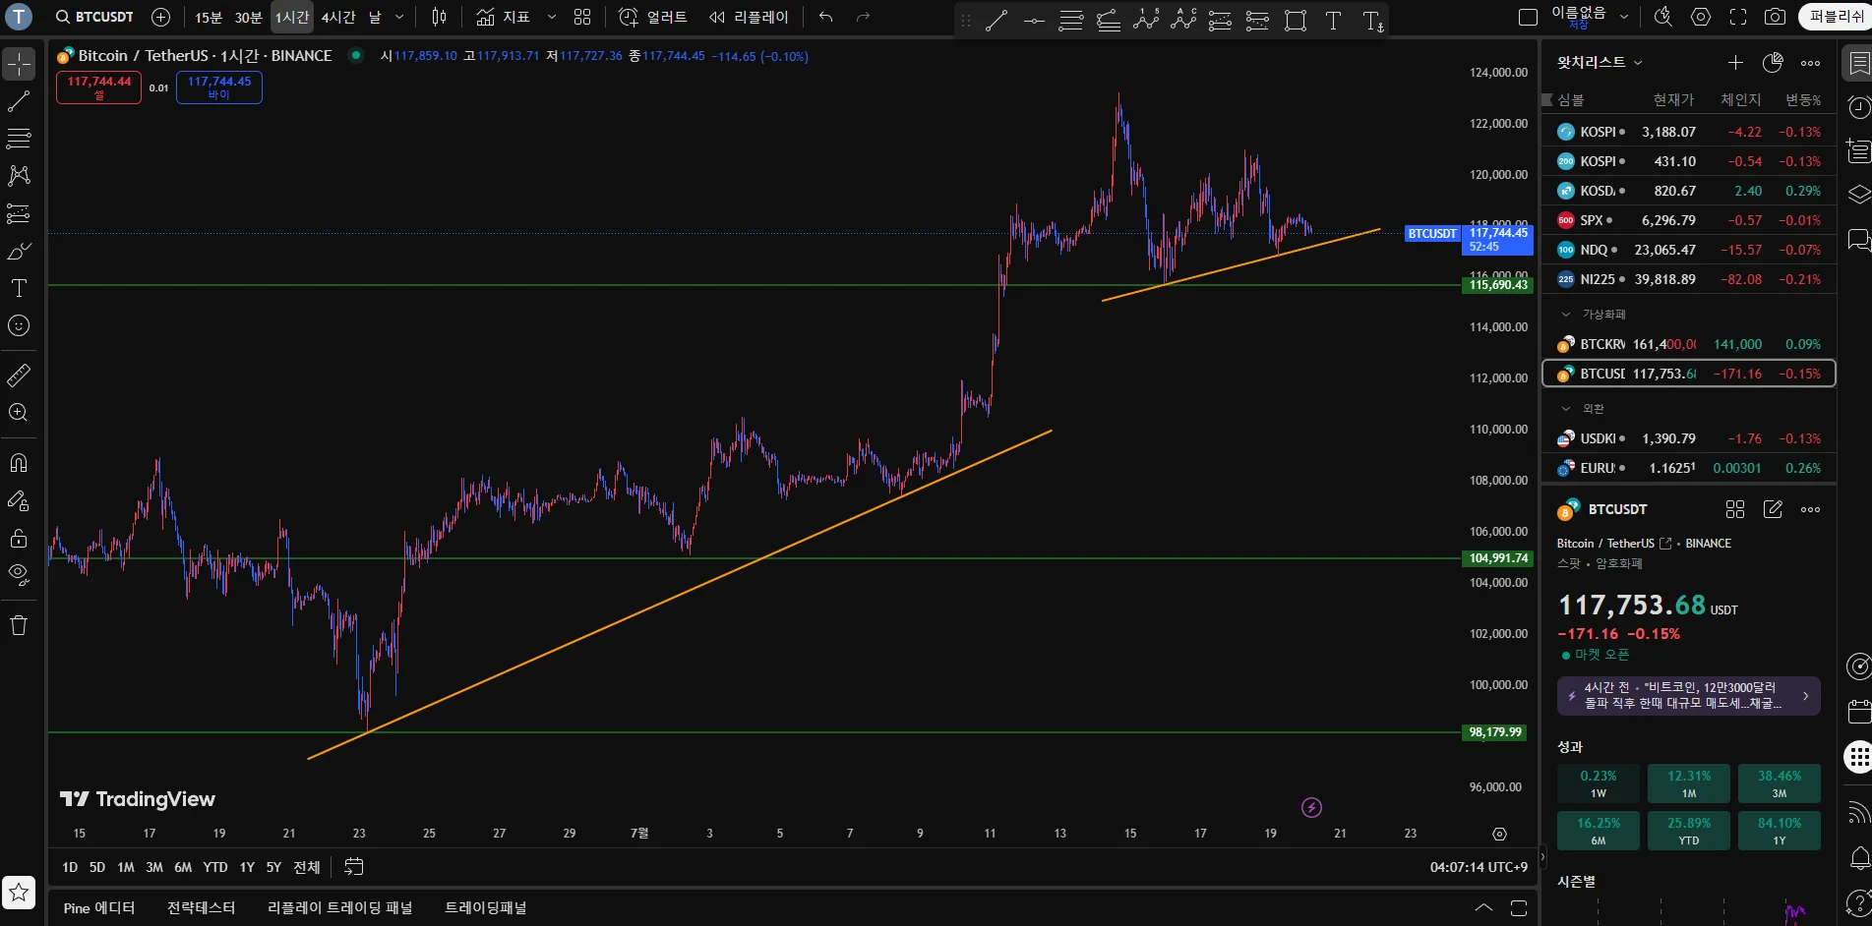Image resolution: width=1872 pixels, height=926 pixels.
Task: Open the chart candle style selector
Action: pyautogui.click(x=439, y=17)
